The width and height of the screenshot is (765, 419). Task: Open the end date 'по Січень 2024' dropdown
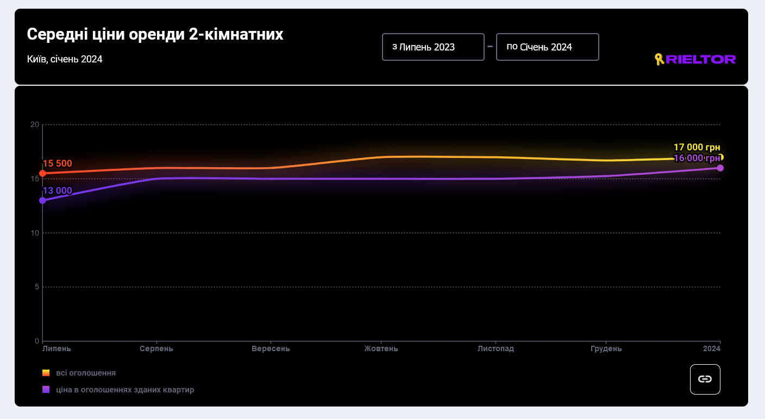tap(548, 47)
